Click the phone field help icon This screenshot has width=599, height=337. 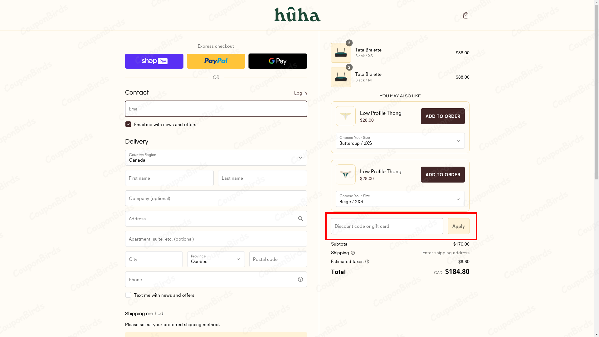coord(300,280)
